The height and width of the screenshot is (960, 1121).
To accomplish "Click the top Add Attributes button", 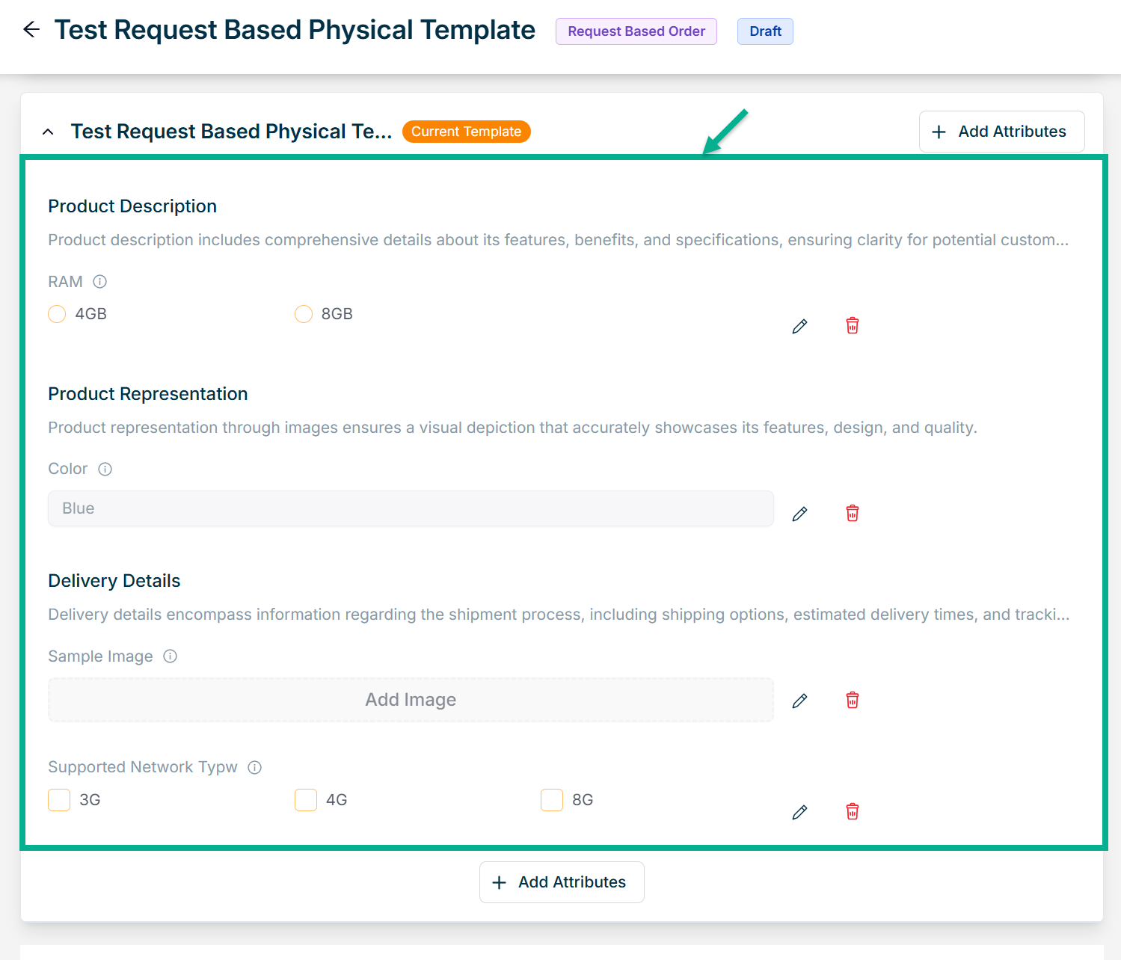I will (1001, 132).
